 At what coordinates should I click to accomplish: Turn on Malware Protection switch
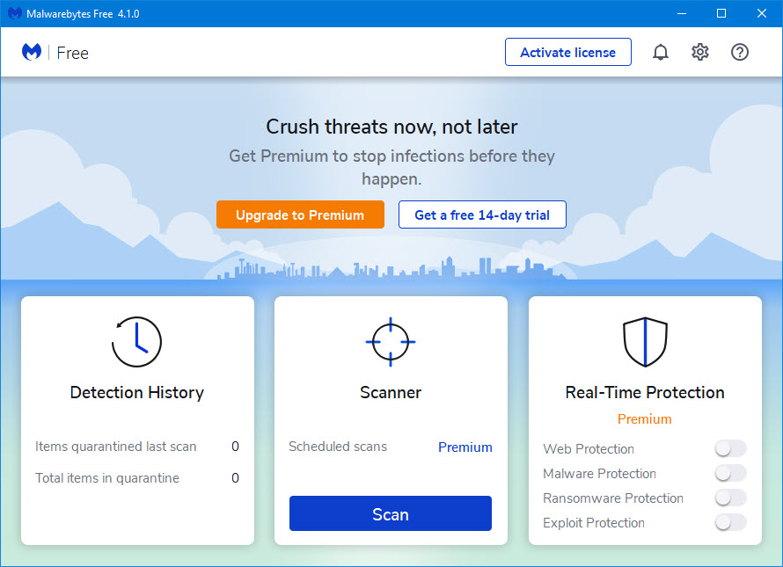[730, 474]
